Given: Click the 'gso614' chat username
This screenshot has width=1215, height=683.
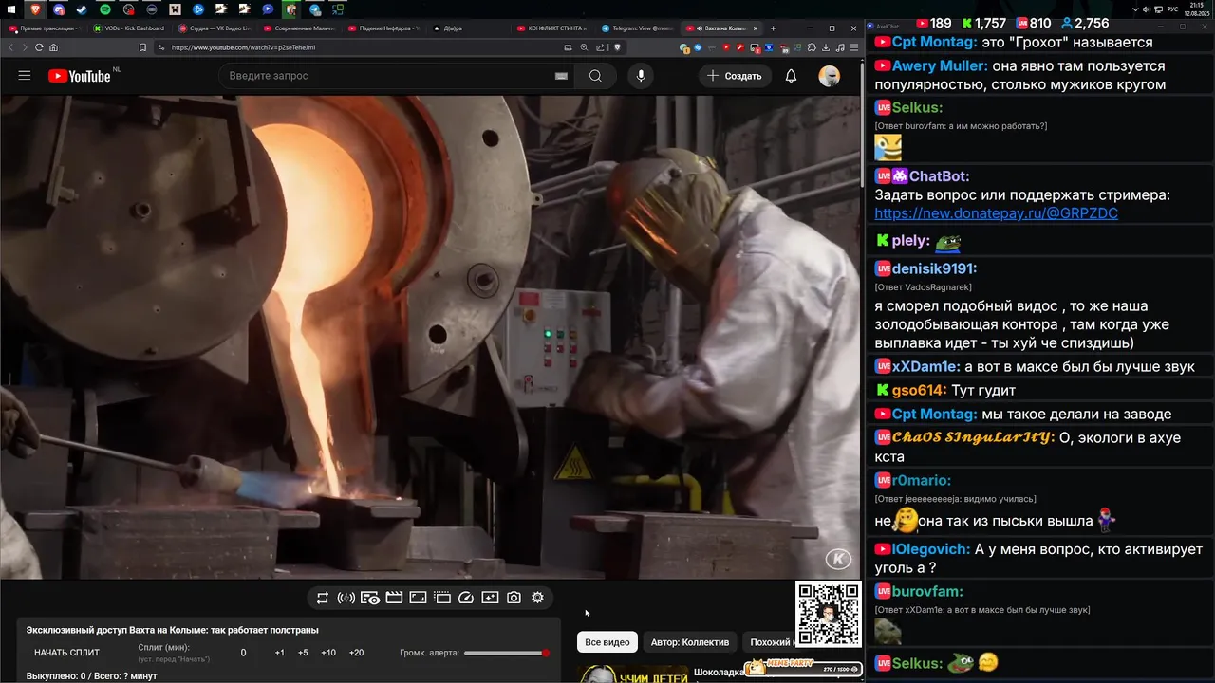Looking at the screenshot, I should pos(920,391).
